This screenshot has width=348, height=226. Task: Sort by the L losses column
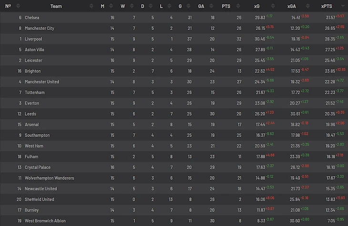(162, 6)
